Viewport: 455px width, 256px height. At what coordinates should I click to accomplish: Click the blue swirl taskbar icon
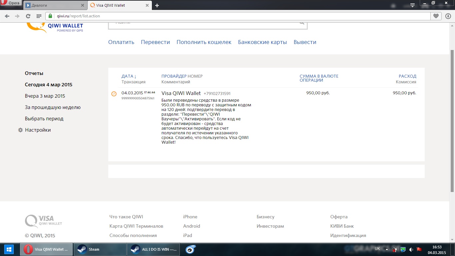pos(191,249)
